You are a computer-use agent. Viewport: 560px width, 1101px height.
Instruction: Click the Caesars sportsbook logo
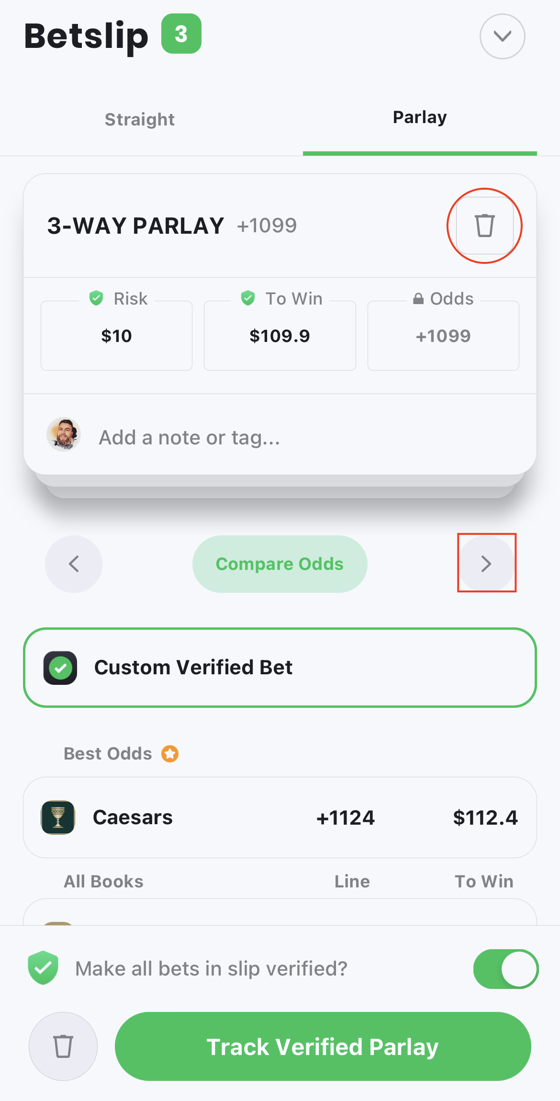point(58,817)
